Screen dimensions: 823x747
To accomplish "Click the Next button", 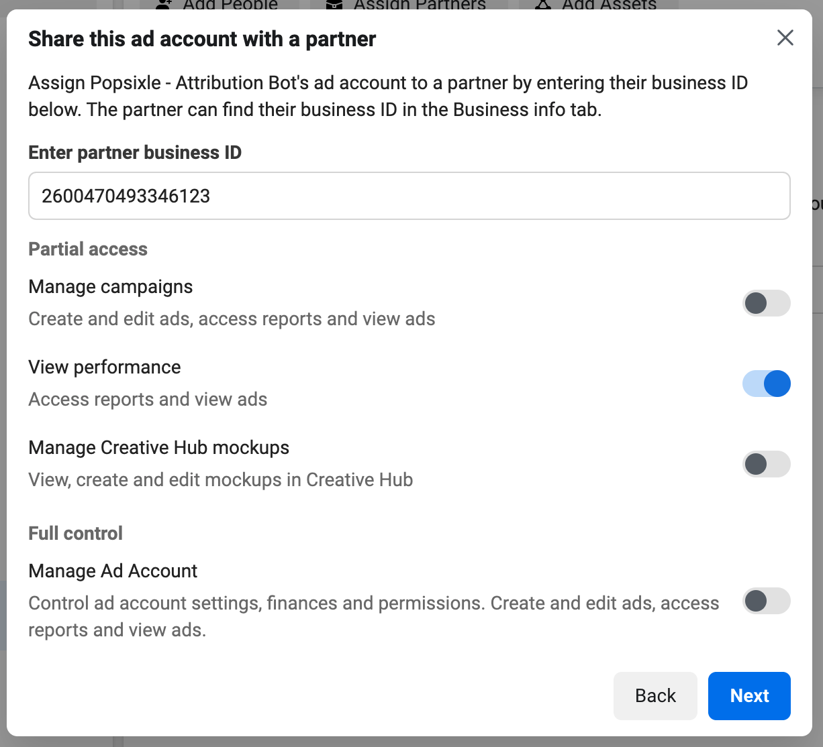I will coord(749,696).
